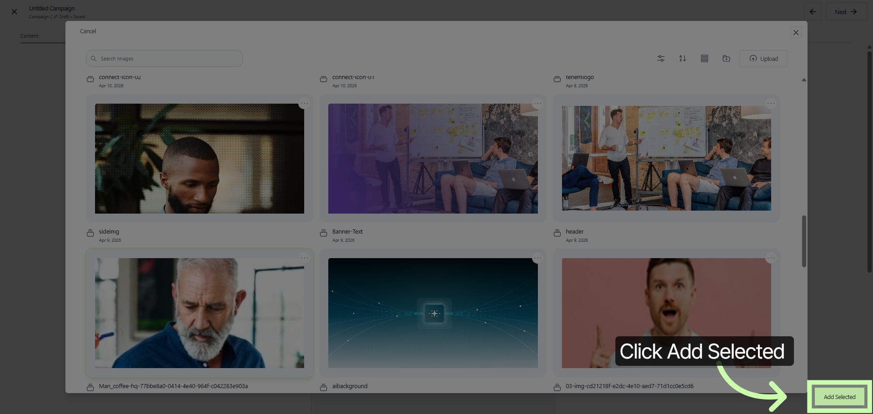
Task: Click the back arrow in campaign header
Action: point(813,12)
